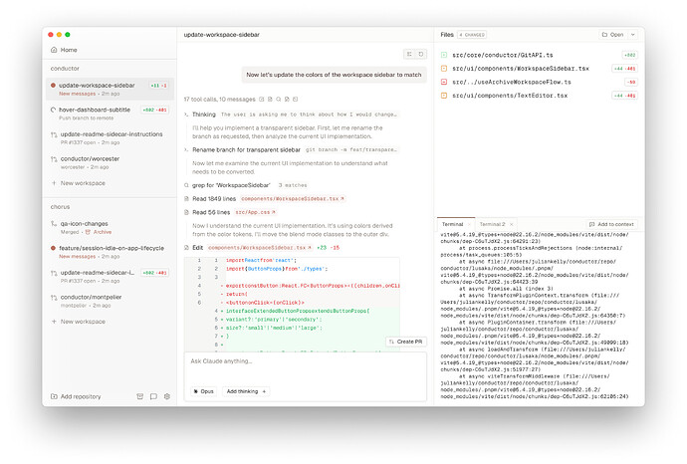Click the last filter icon after '10 messages'

pyautogui.click(x=296, y=100)
